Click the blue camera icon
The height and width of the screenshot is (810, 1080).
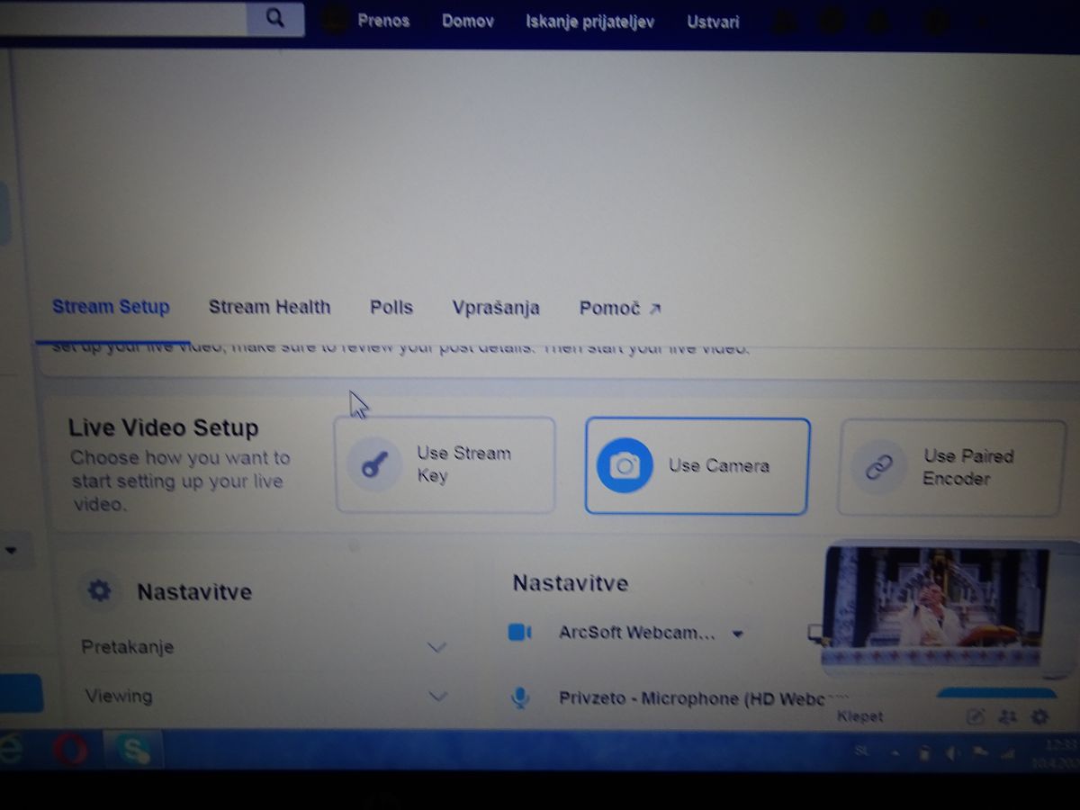(x=624, y=465)
